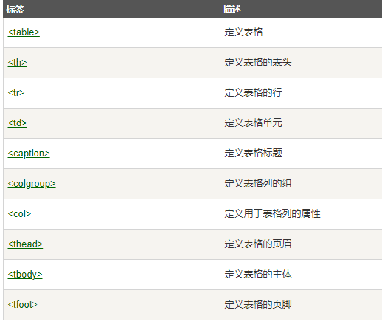This screenshot has height=327, width=382.
Task: Click the 定义表格的表头 description text
Action: pos(258,63)
